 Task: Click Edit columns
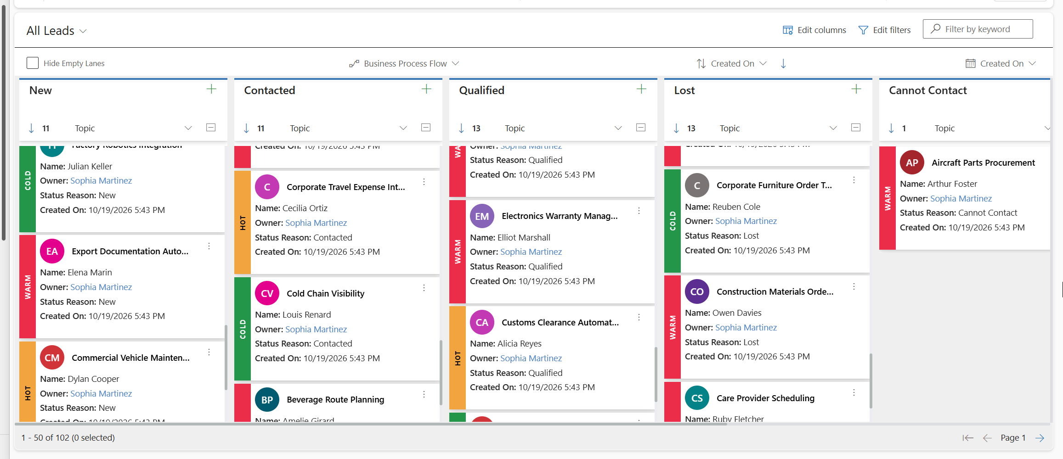(814, 30)
